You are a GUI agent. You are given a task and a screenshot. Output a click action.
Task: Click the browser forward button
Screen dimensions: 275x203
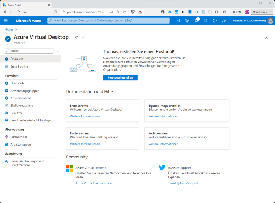pyautogui.click(x=11, y=12)
